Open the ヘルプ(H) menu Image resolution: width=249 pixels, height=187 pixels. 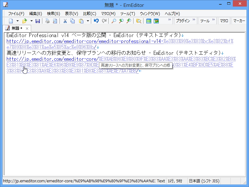click(172, 14)
